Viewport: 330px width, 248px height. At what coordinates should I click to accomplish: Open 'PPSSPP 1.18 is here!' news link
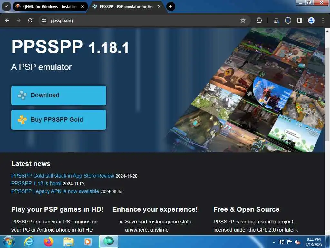(x=36, y=183)
